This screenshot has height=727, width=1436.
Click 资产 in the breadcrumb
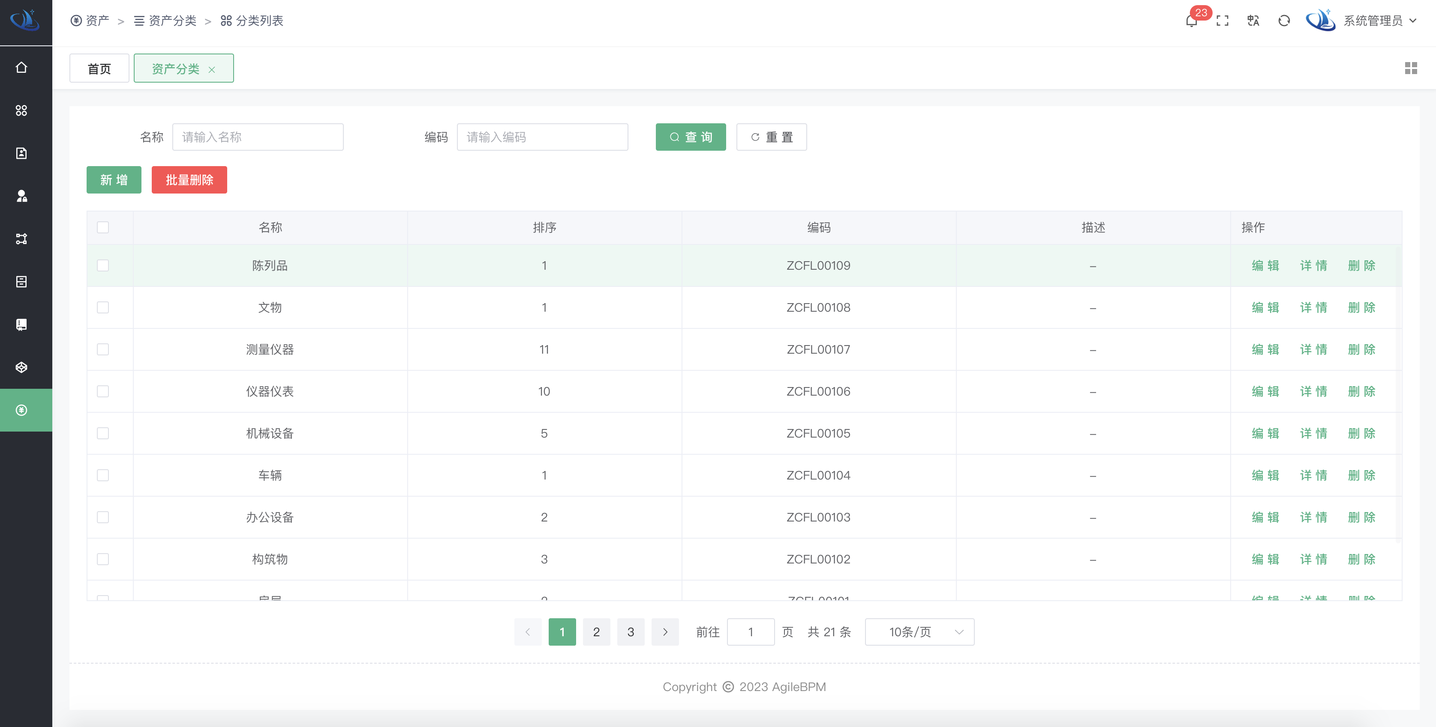90,21
